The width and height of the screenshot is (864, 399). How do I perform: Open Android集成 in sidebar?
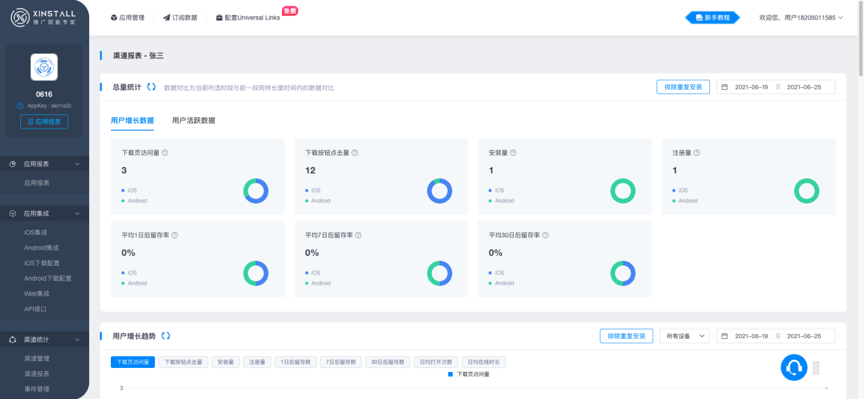(41, 248)
